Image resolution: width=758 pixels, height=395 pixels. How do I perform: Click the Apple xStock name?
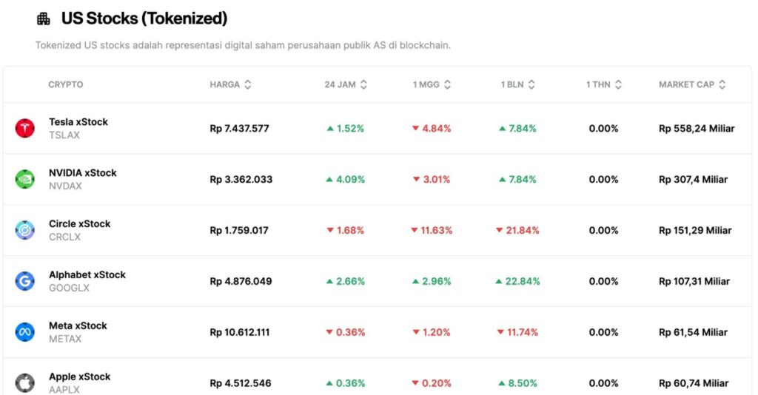80,377
